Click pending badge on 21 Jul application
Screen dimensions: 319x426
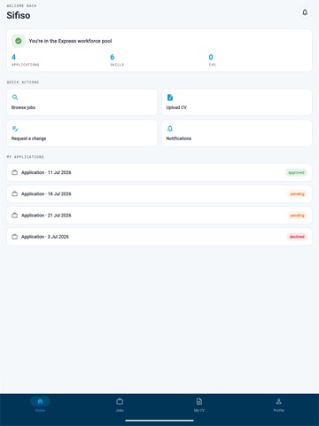click(x=297, y=216)
